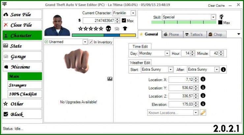Click the skull icon below the money field
The height and width of the screenshot is (135, 244).
[108, 29]
